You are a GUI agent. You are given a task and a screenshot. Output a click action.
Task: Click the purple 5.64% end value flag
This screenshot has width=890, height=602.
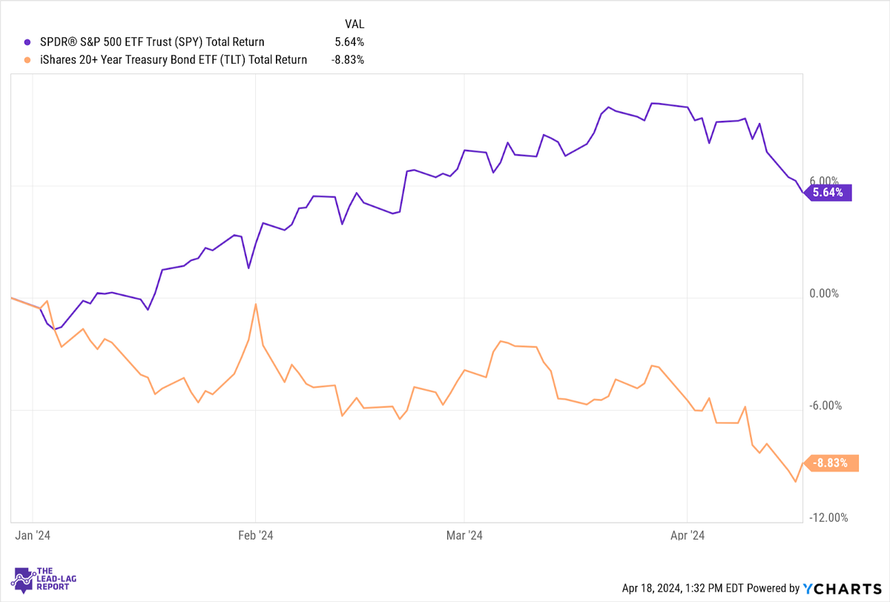pos(827,193)
